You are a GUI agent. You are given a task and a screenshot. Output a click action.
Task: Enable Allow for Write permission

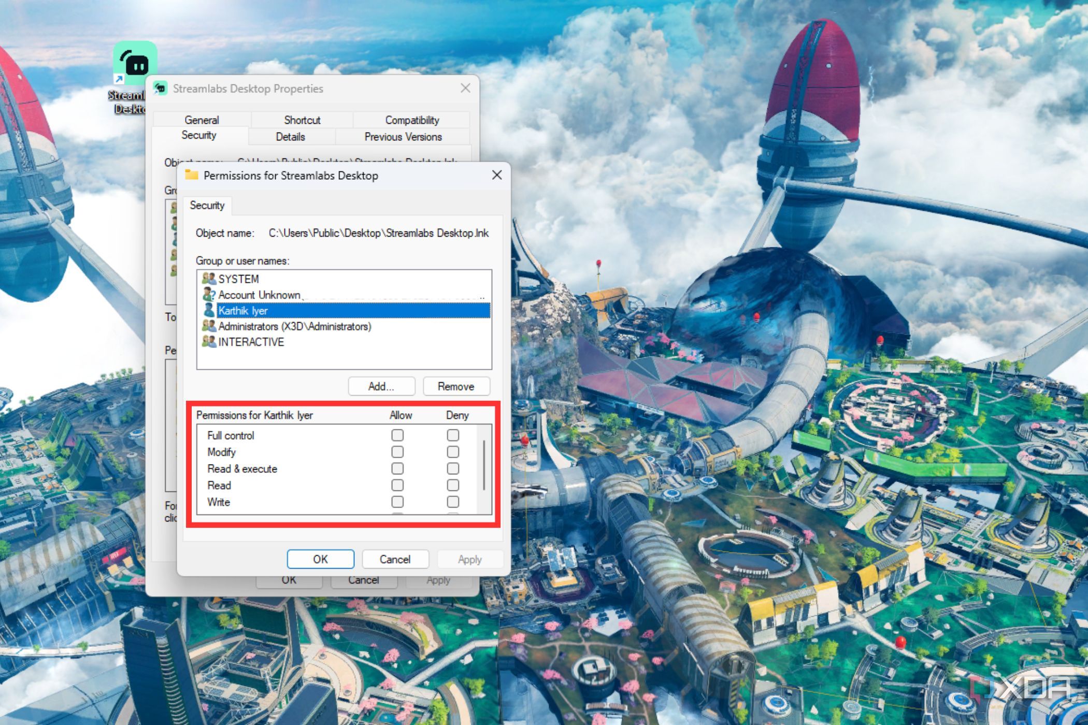(397, 502)
